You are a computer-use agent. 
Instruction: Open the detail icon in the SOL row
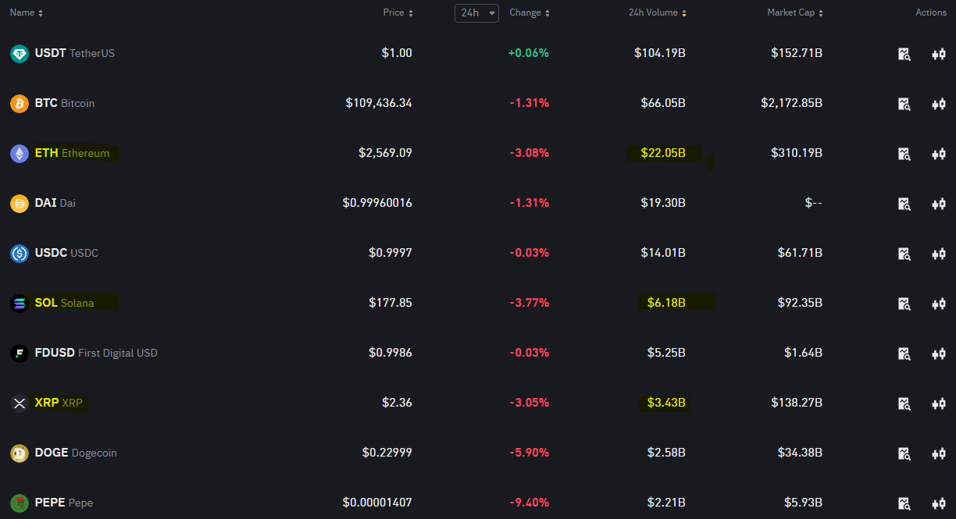tap(904, 304)
